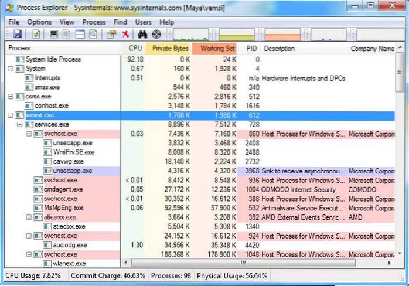Screen dimensions: 409x286
Task: Toggle the lower pane view icon
Action: [80, 35]
